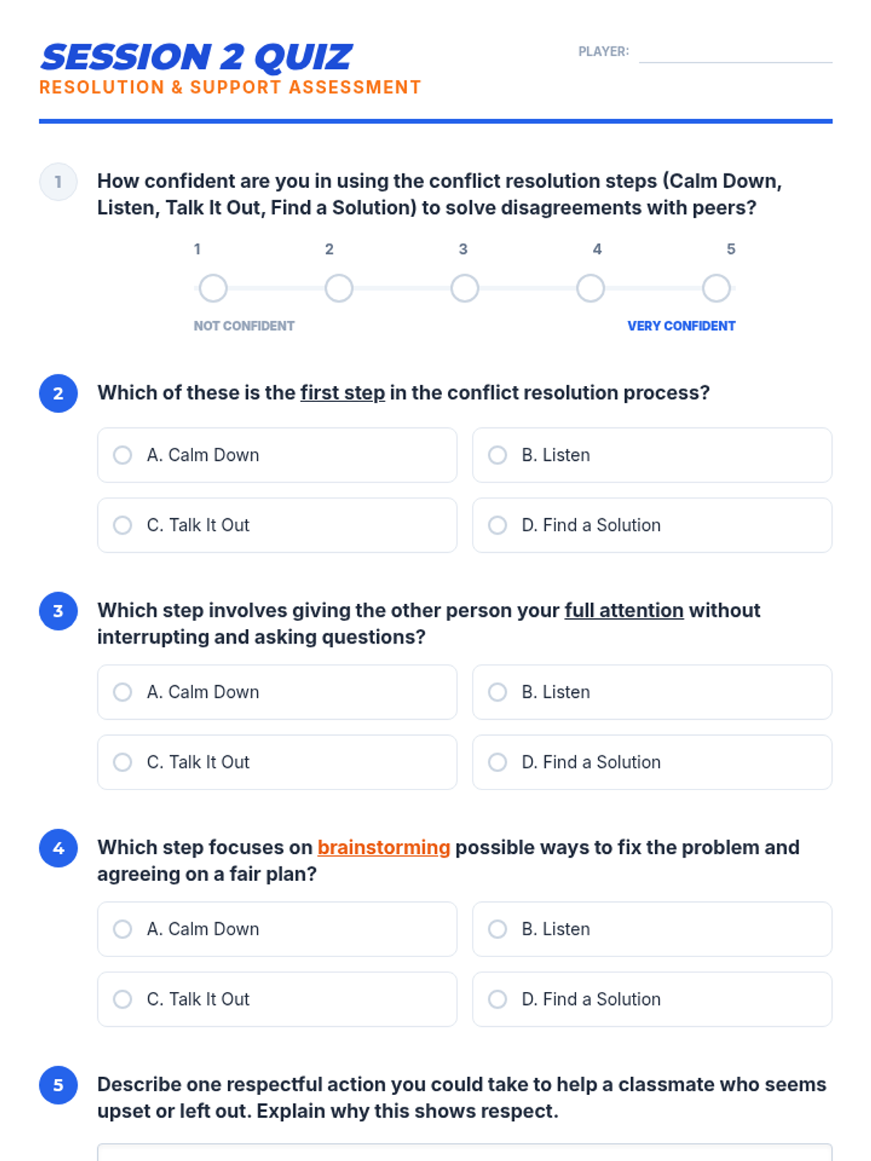Choose confidence level 3 on scale

465,288
